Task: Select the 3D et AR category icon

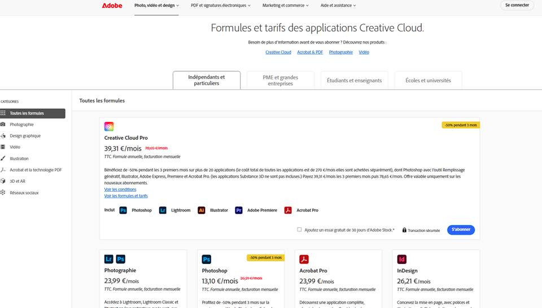Action: 3,181
